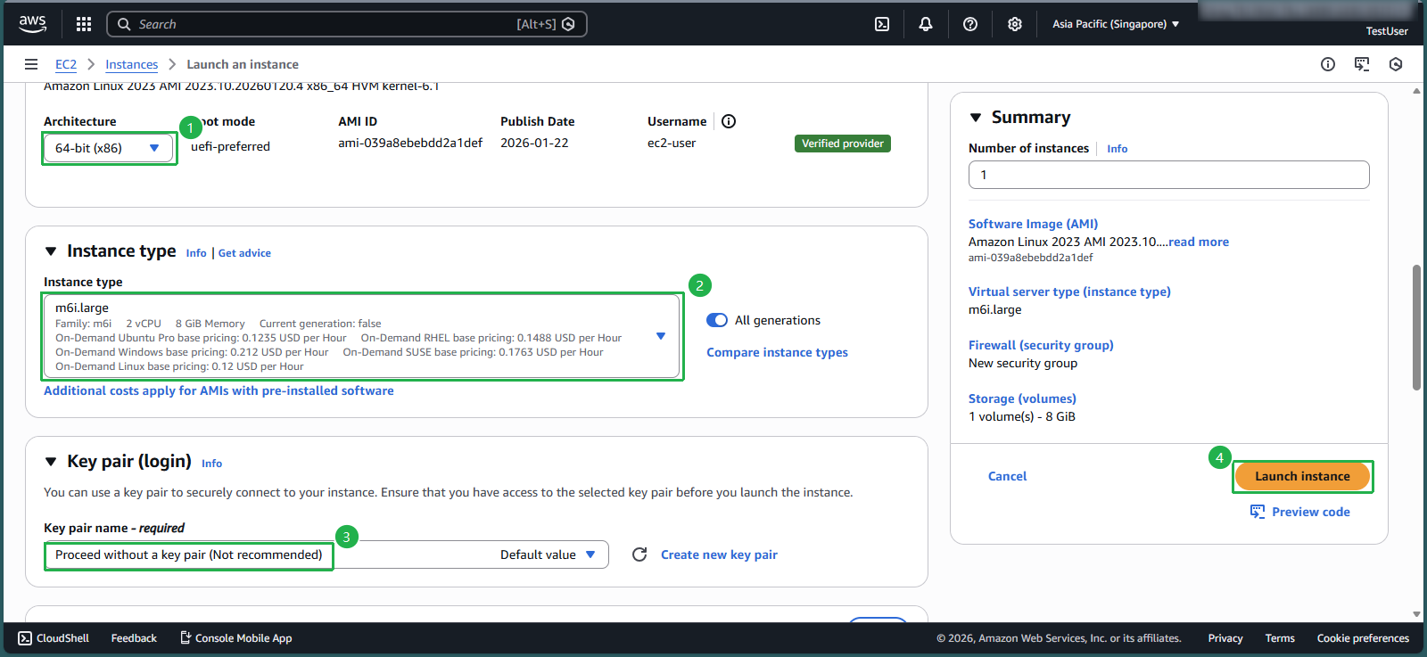This screenshot has height=657, width=1427.
Task: Open the help question mark menu
Action: [x=970, y=24]
